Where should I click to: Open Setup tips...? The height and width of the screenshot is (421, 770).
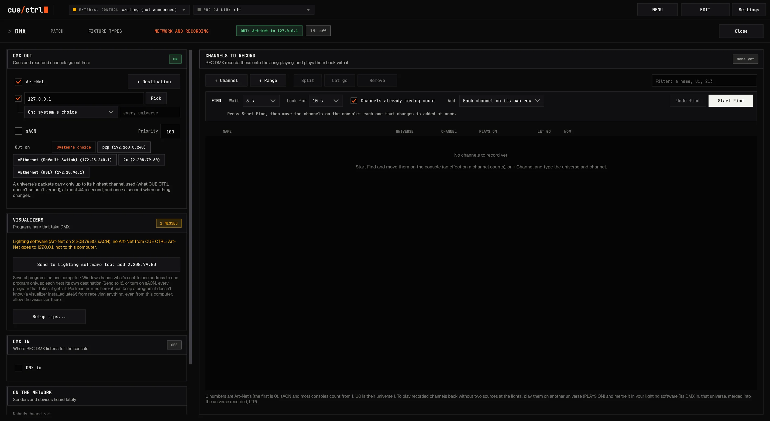point(49,316)
